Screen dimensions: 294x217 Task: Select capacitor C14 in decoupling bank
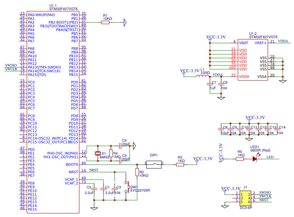[x=277, y=129]
